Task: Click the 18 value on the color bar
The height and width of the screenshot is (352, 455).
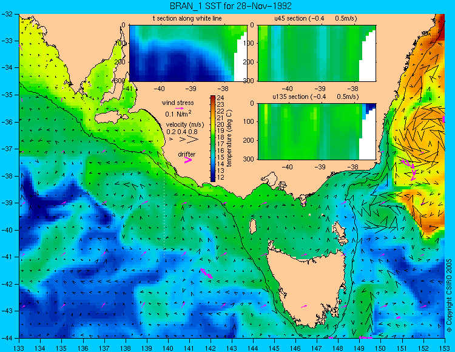Action: click(221, 138)
